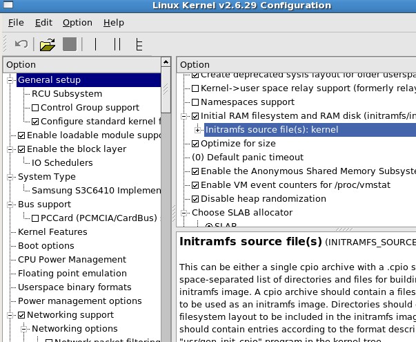Image resolution: width=416 pixels, height=342 pixels.
Task: Open the File menu
Action: click(x=16, y=22)
